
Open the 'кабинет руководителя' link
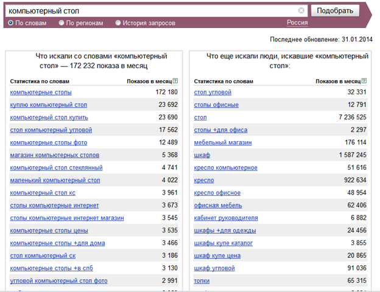pyautogui.click(x=226, y=218)
